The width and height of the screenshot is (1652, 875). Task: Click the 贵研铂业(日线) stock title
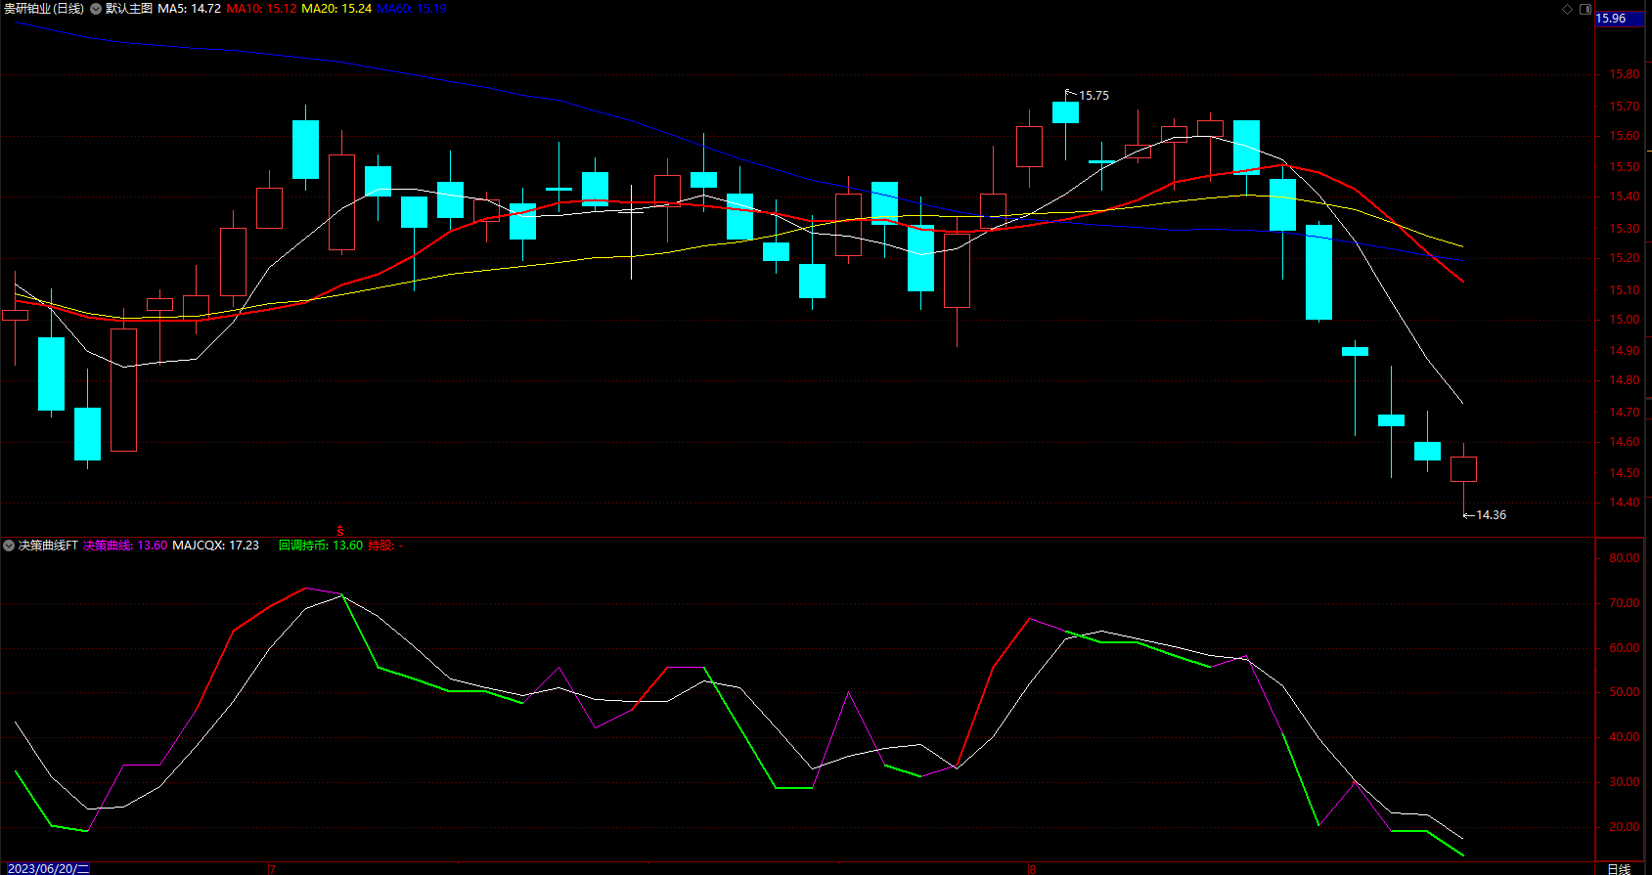tap(44, 9)
